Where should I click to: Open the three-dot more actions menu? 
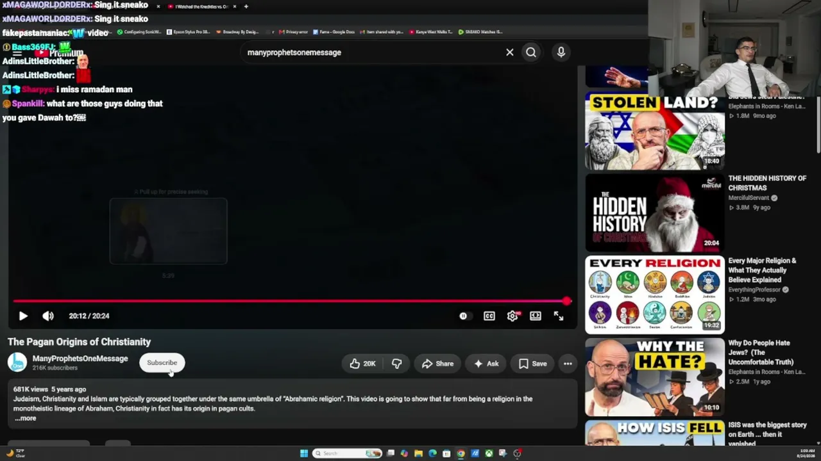pos(568,364)
